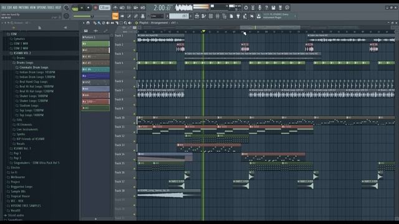Click the question mark help icon
399x224 pixels.
point(266,7)
